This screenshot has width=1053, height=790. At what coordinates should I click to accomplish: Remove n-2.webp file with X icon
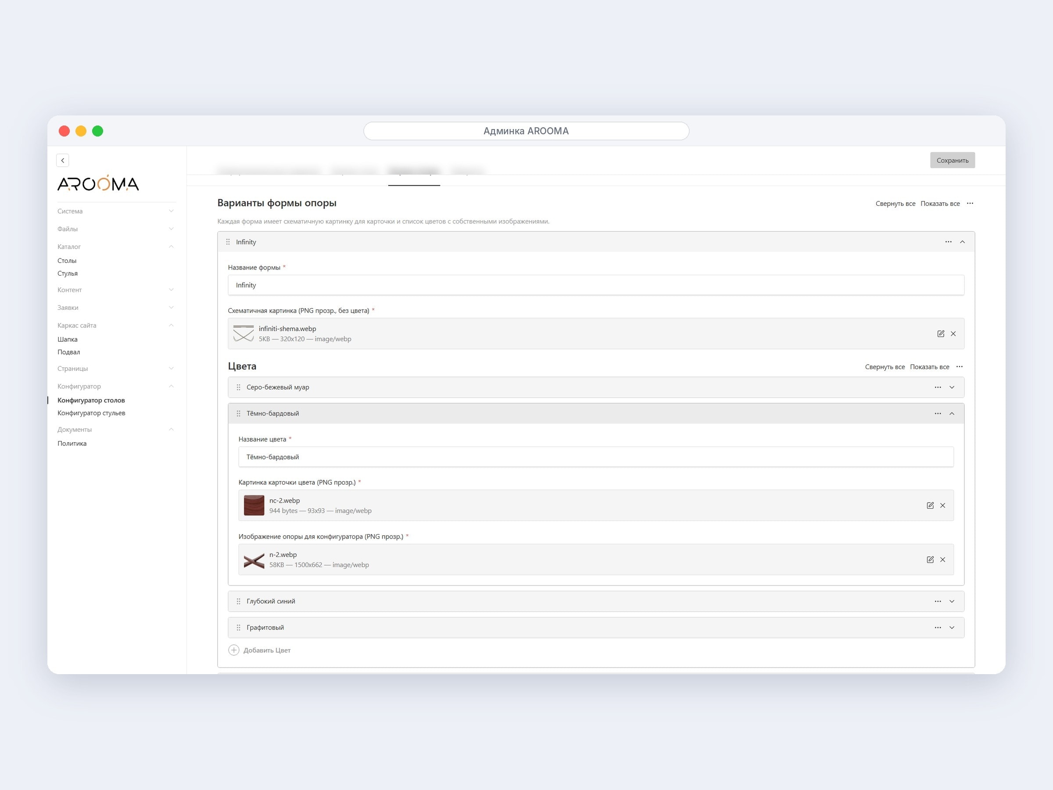click(x=942, y=560)
